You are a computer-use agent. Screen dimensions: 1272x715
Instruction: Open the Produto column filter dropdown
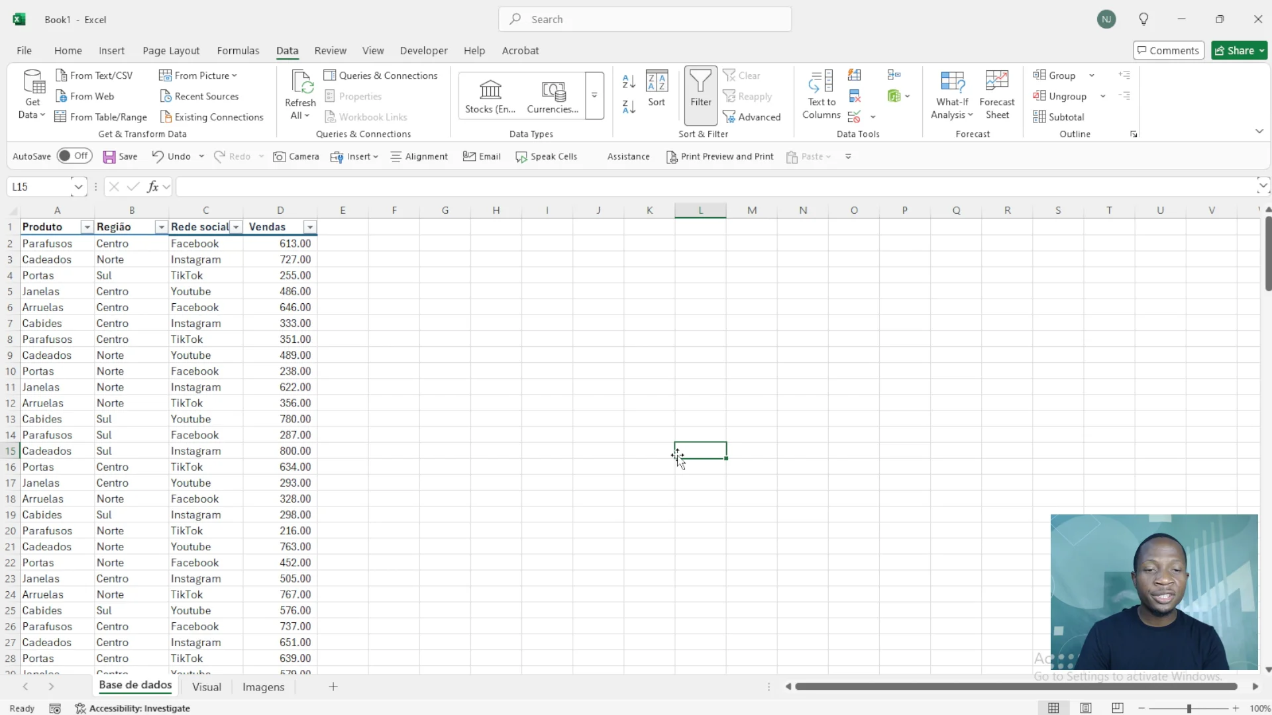tap(87, 227)
